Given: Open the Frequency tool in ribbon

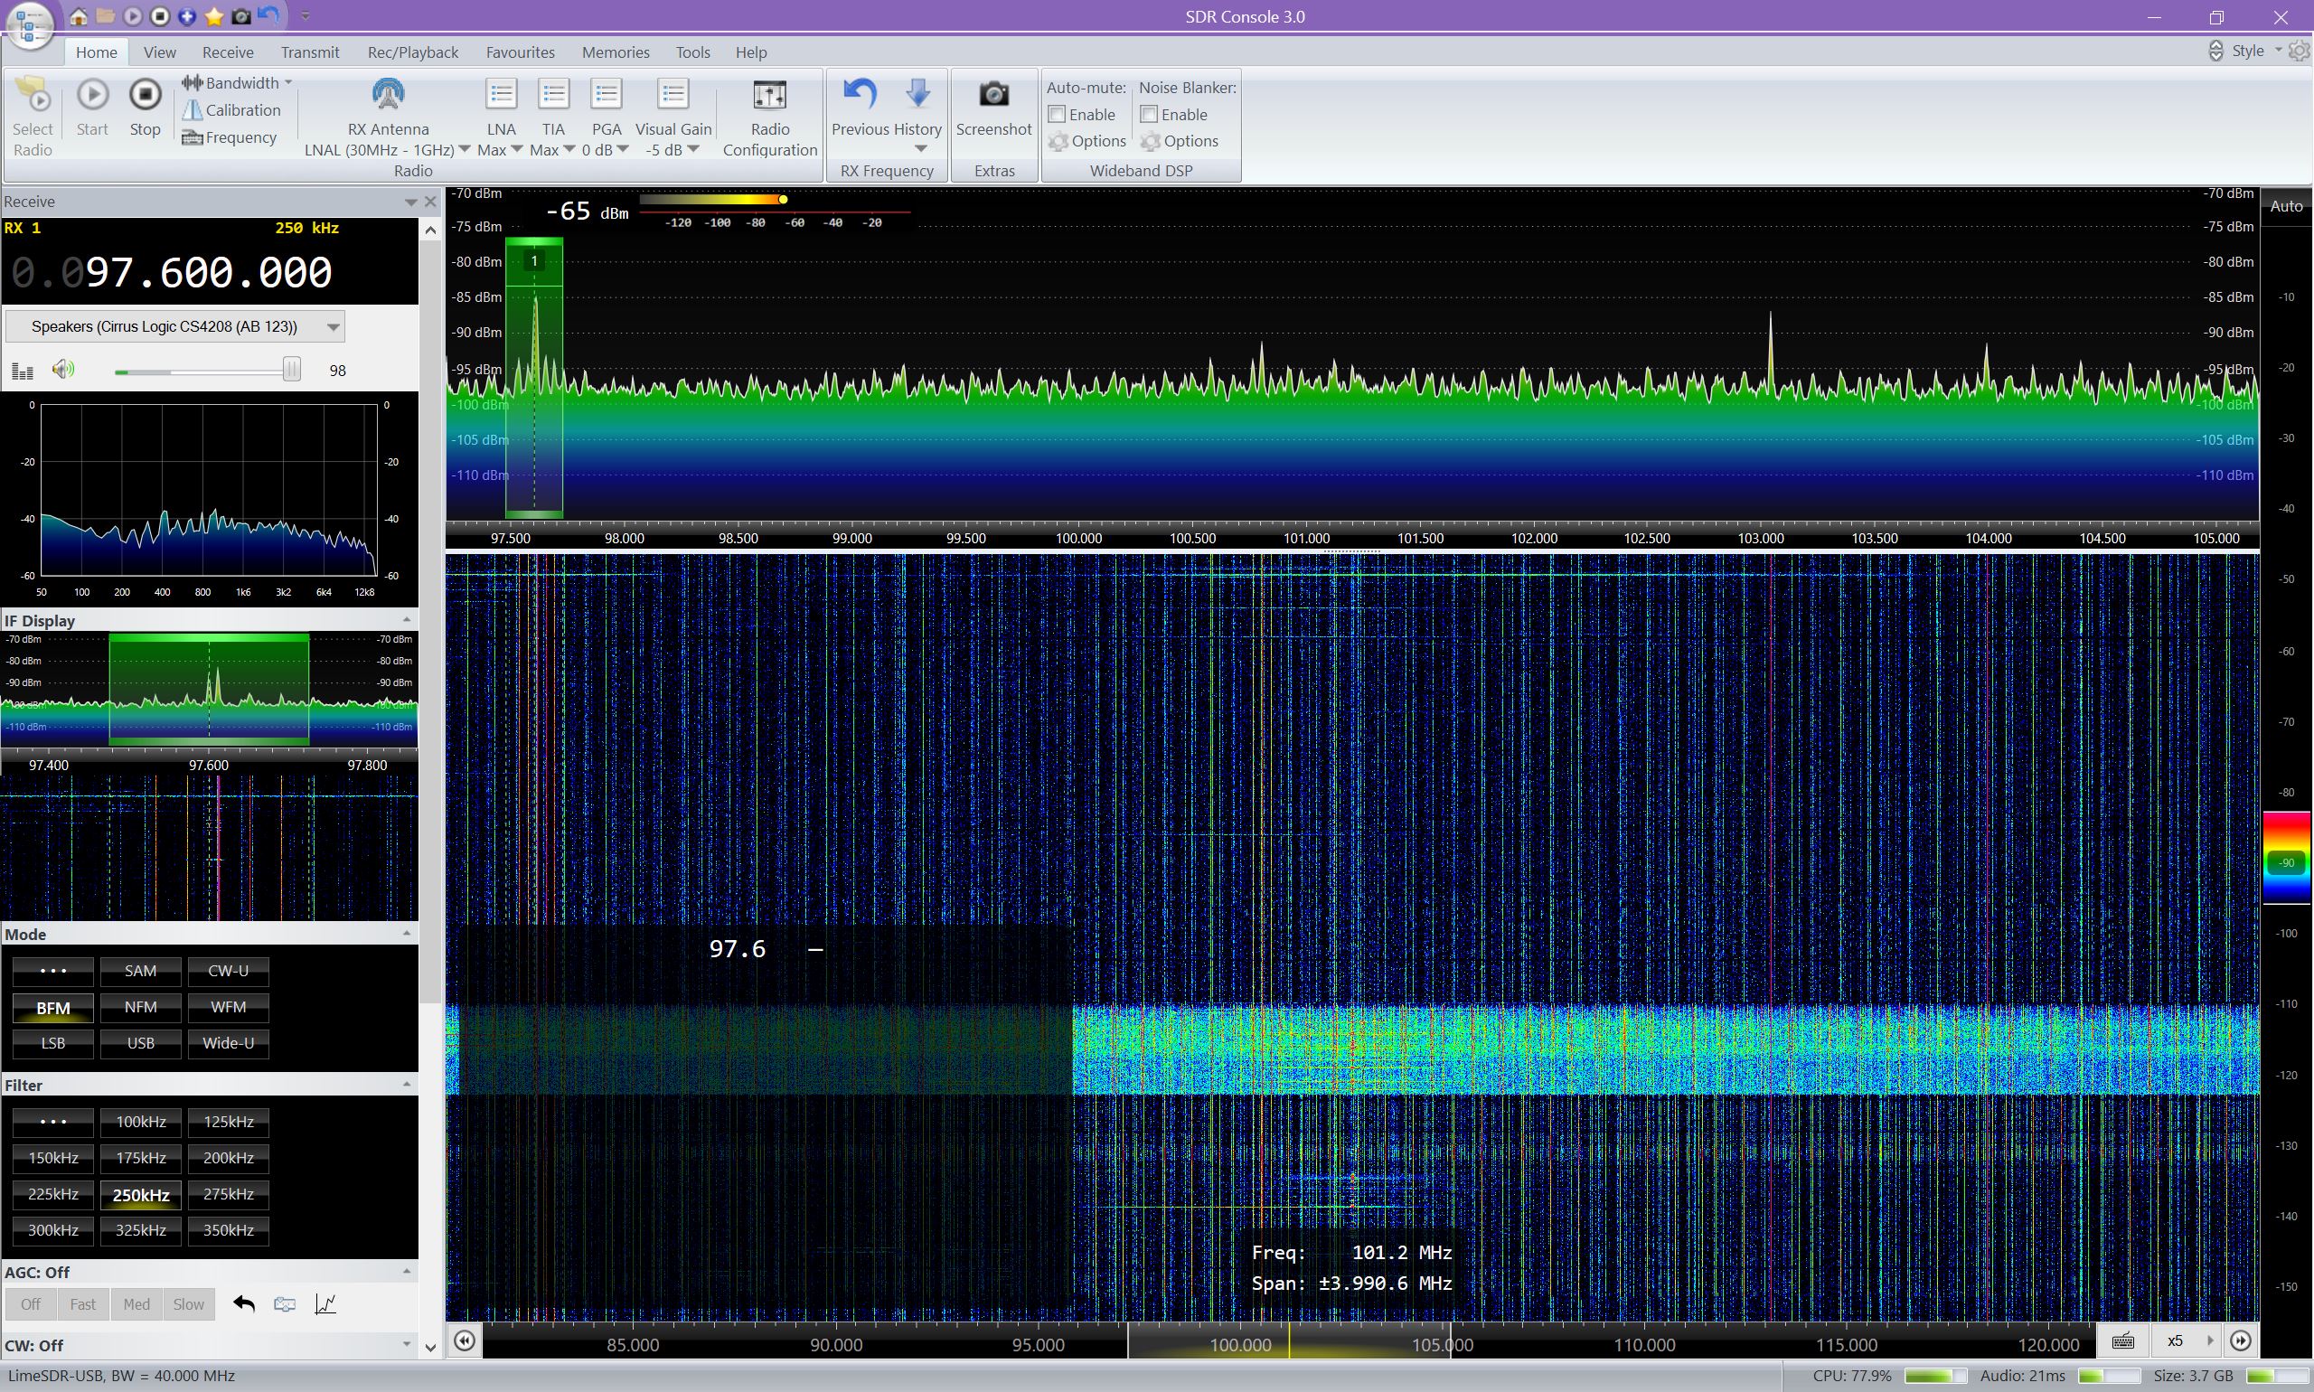Looking at the screenshot, I should click(229, 137).
